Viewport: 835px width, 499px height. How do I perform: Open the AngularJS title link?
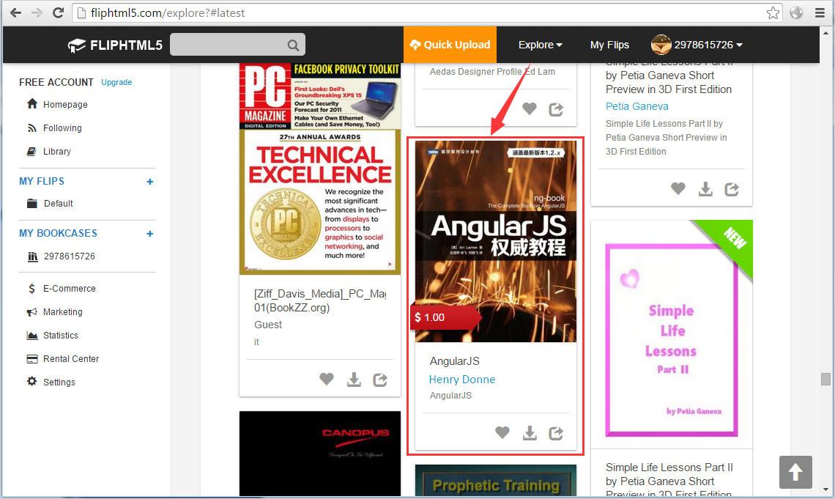[x=454, y=361]
